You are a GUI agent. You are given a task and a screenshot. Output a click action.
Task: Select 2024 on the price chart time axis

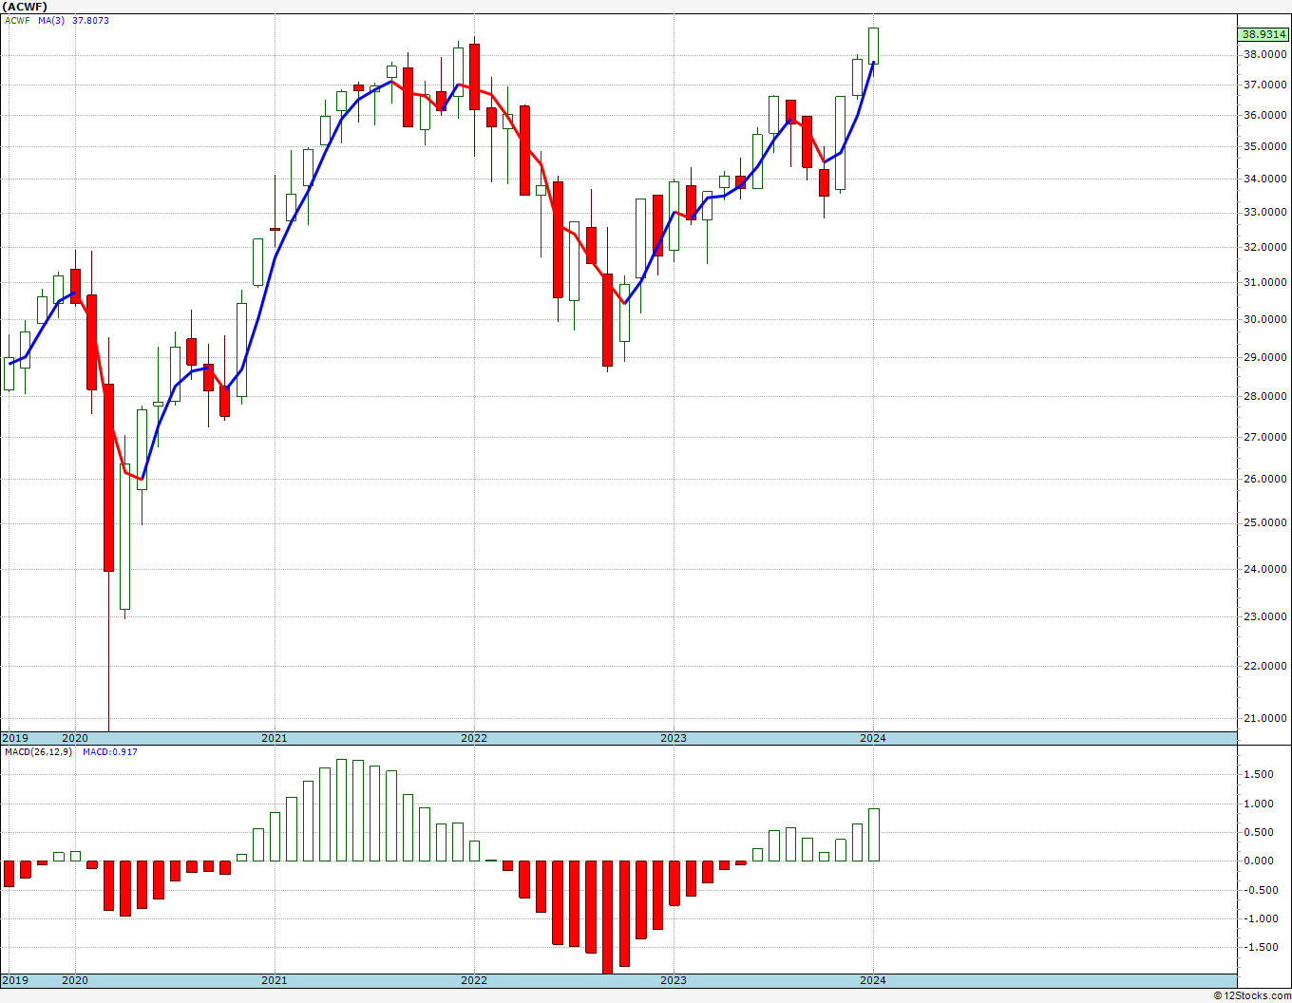point(873,738)
